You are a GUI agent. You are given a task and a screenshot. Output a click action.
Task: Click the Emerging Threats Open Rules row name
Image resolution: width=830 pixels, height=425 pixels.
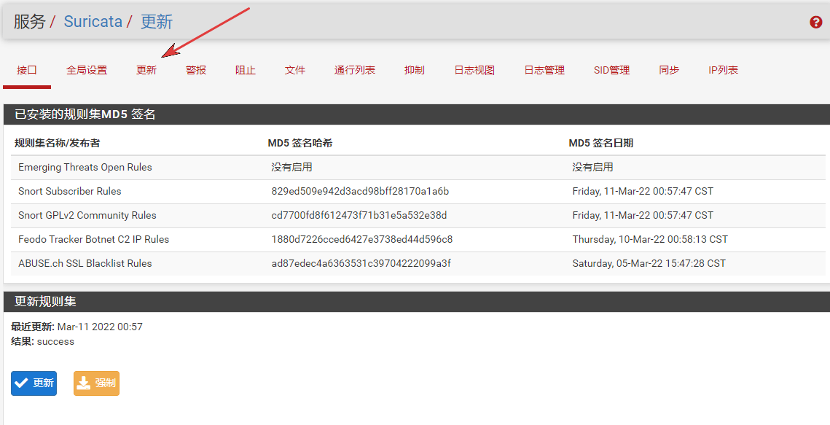click(85, 167)
